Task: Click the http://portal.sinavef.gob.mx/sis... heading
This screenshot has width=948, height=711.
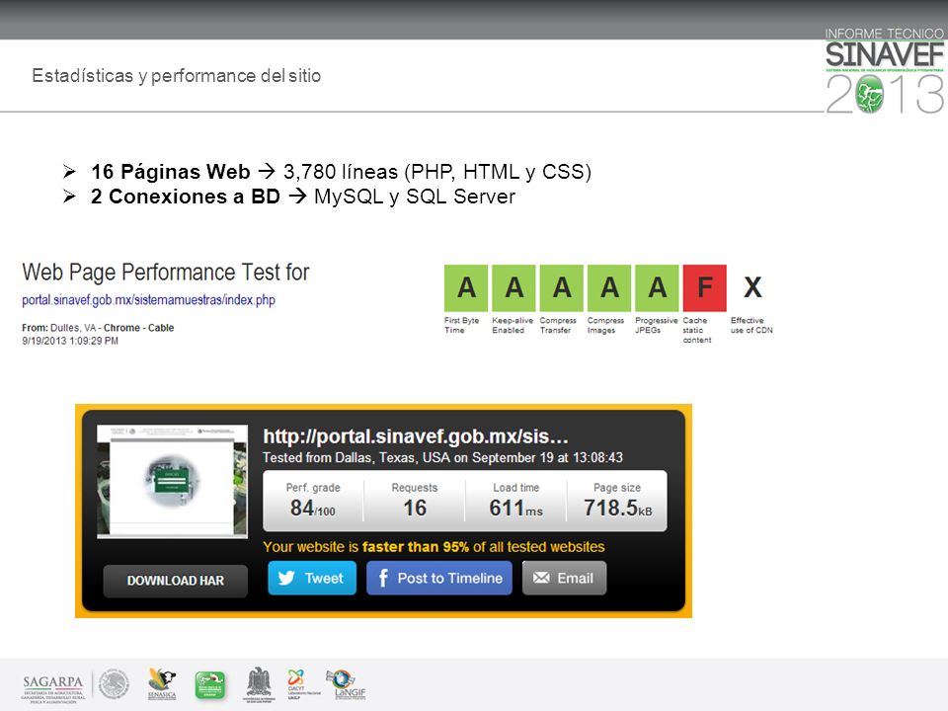Action: coord(416,436)
